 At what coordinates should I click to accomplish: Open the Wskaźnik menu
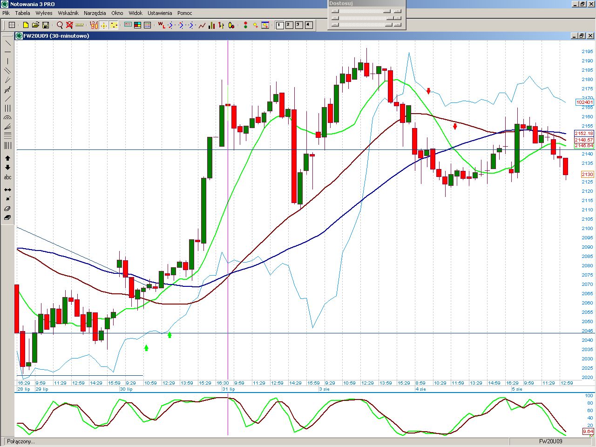tap(68, 13)
